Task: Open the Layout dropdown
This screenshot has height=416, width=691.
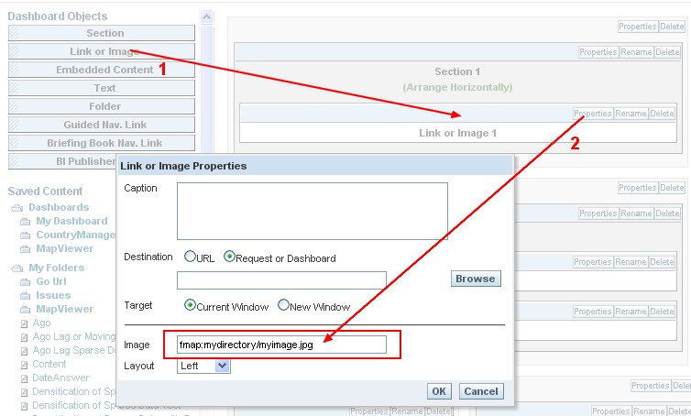Action: click(x=222, y=366)
